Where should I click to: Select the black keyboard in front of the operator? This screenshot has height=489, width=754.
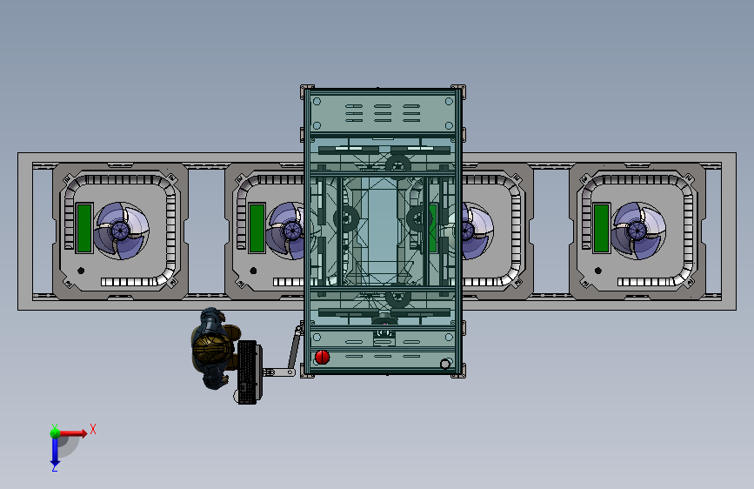pyautogui.click(x=247, y=372)
